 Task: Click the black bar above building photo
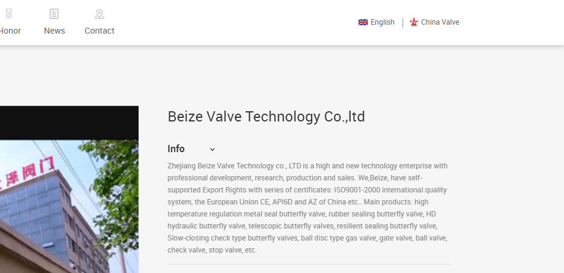[x=69, y=123]
